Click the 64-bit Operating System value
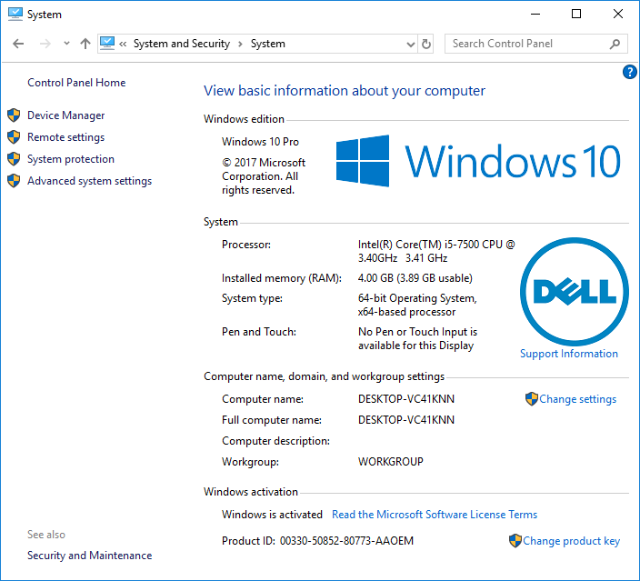640x581 pixels. pyautogui.click(x=417, y=305)
